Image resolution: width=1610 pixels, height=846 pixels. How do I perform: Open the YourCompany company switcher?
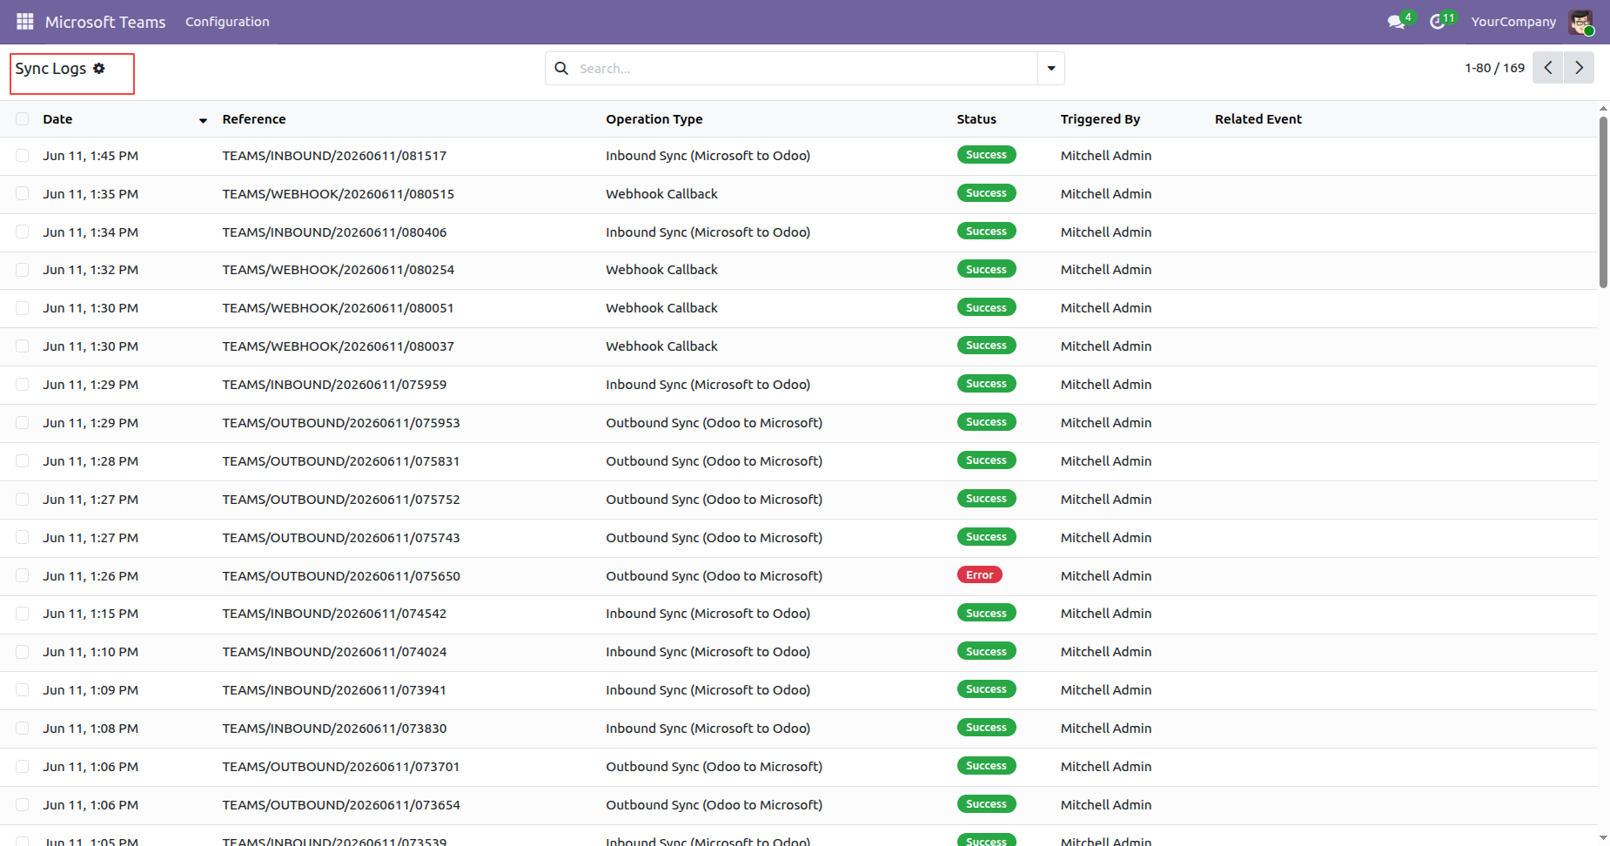point(1513,22)
